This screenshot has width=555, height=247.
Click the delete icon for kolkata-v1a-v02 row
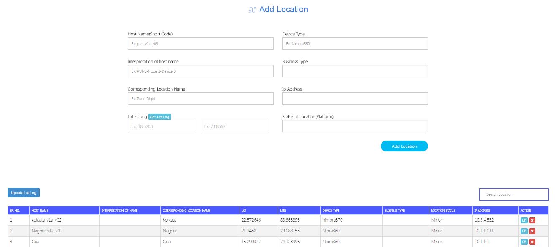click(532, 220)
